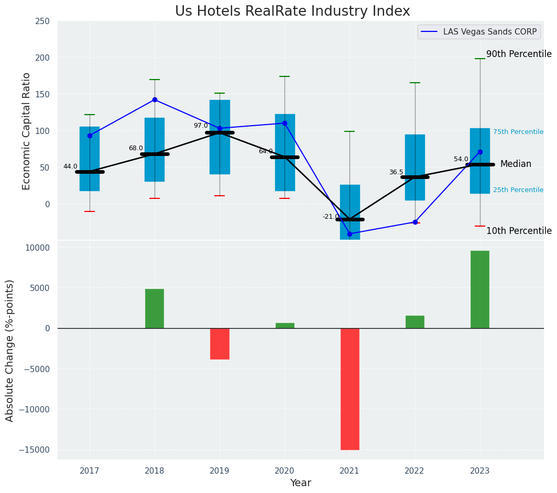Click the x-axis tick label '2018'
Viewport: 557px width, 493px height.
(x=155, y=471)
